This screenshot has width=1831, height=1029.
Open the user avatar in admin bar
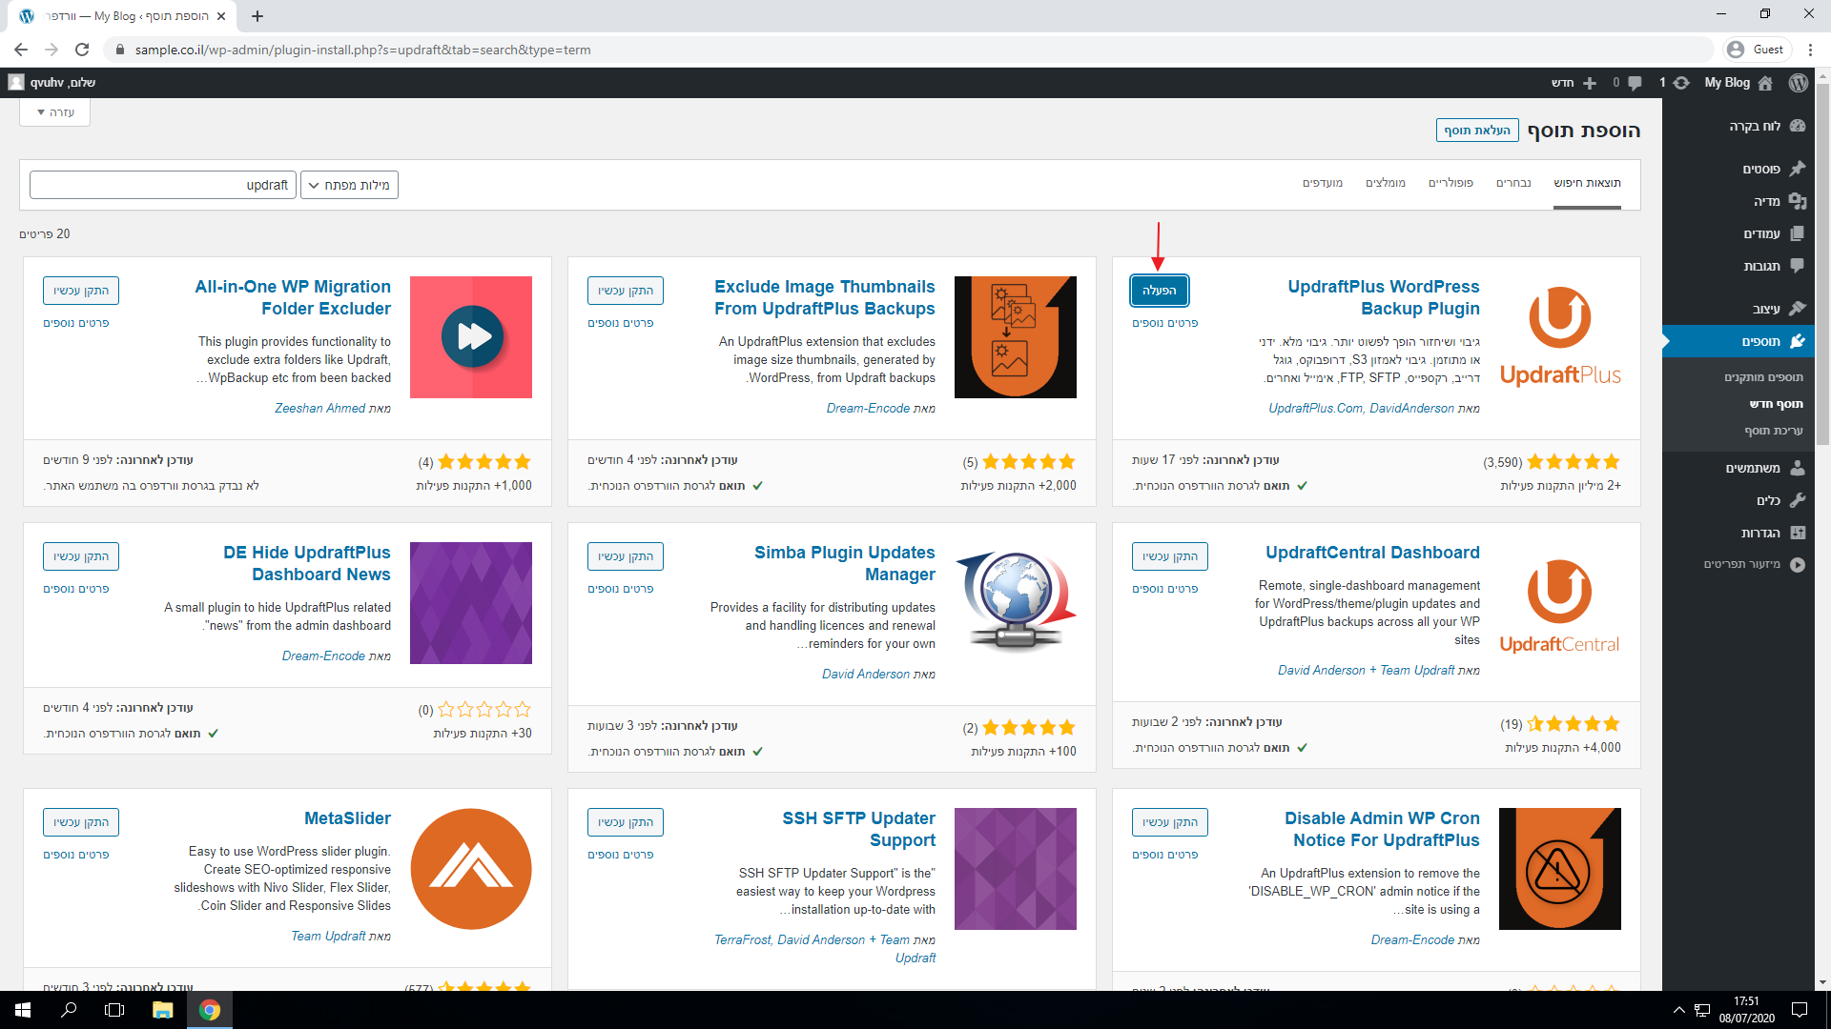click(16, 83)
